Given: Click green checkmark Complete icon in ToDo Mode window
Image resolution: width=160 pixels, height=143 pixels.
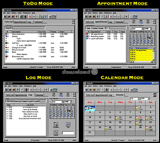Looking at the screenshot, I should coord(38,17).
